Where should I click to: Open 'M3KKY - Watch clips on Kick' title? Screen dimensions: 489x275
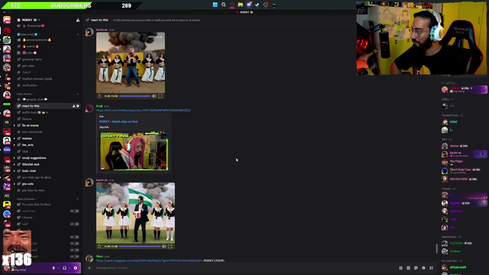[118, 121]
